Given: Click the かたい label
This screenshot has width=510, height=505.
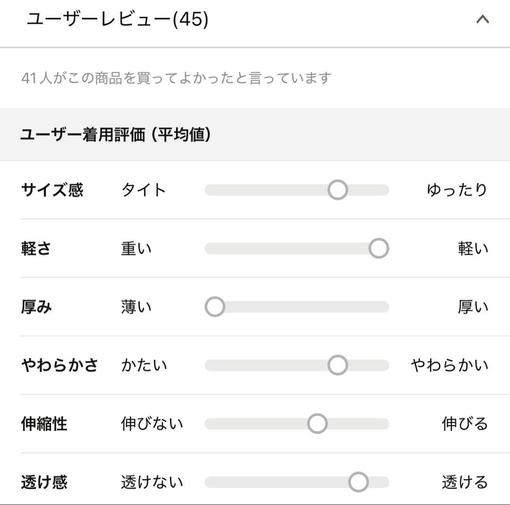Looking at the screenshot, I should coord(144,365).
